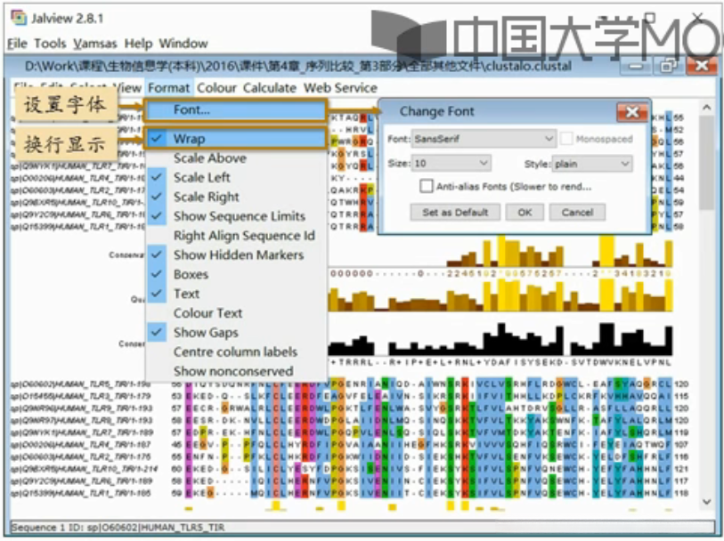Click the down arrow of vertical scrollbar
724x541 pixels.
706,501
